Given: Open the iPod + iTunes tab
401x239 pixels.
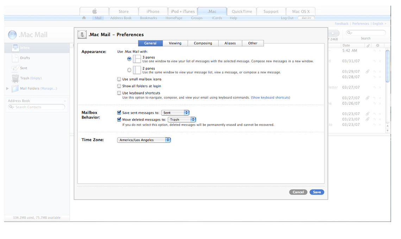Looking at the screenshot, I should coord(183,11).
